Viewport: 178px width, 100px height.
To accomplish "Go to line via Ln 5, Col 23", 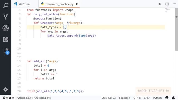I will (x=109, y=98).
